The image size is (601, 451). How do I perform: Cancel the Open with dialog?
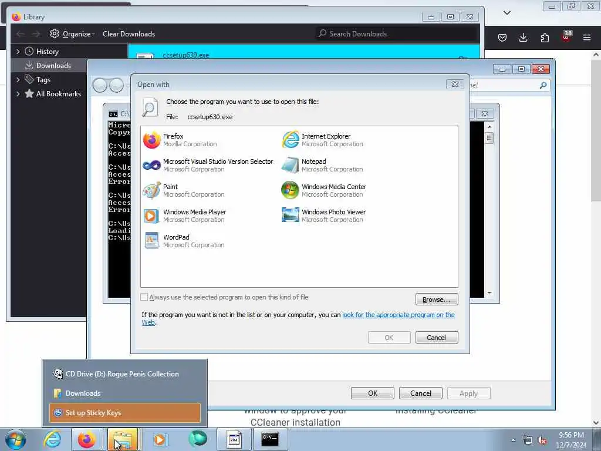[437, 338]
